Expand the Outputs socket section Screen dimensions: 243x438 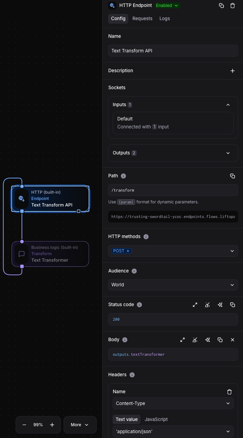pyautogui.click(x=228, y=153)
